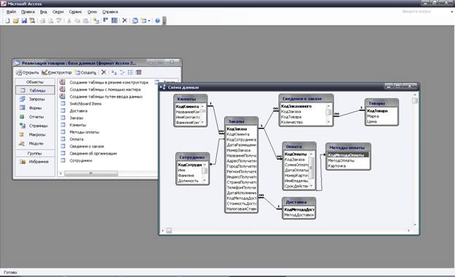The image size is (455, 277).
Task: Click the Open folder toolbar icon
Action: point(15,20)
